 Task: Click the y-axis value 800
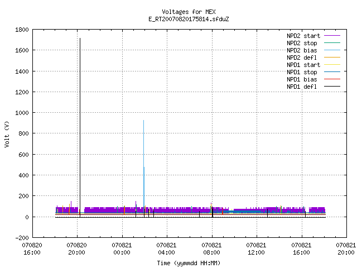point(23,133)
